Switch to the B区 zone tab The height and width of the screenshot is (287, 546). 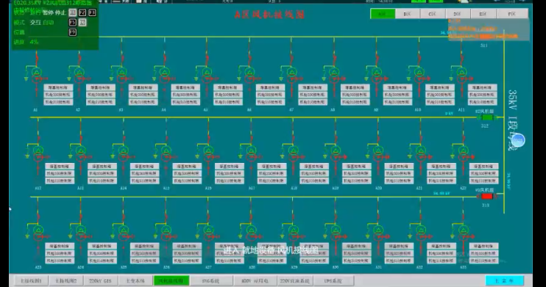(x=408, y=14)
